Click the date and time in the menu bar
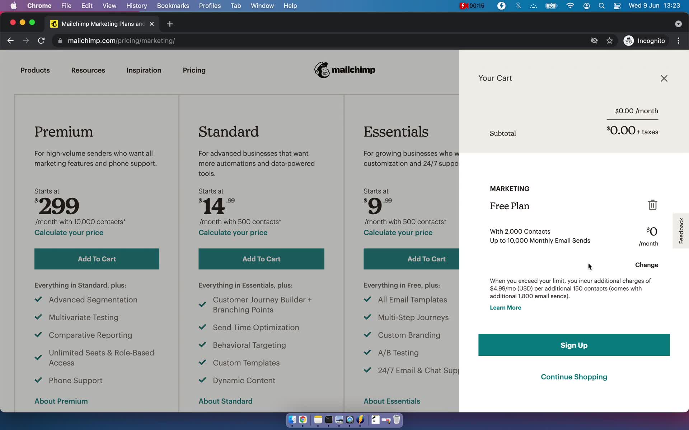Screen dimensions: 689x430 tap(654, 6)
